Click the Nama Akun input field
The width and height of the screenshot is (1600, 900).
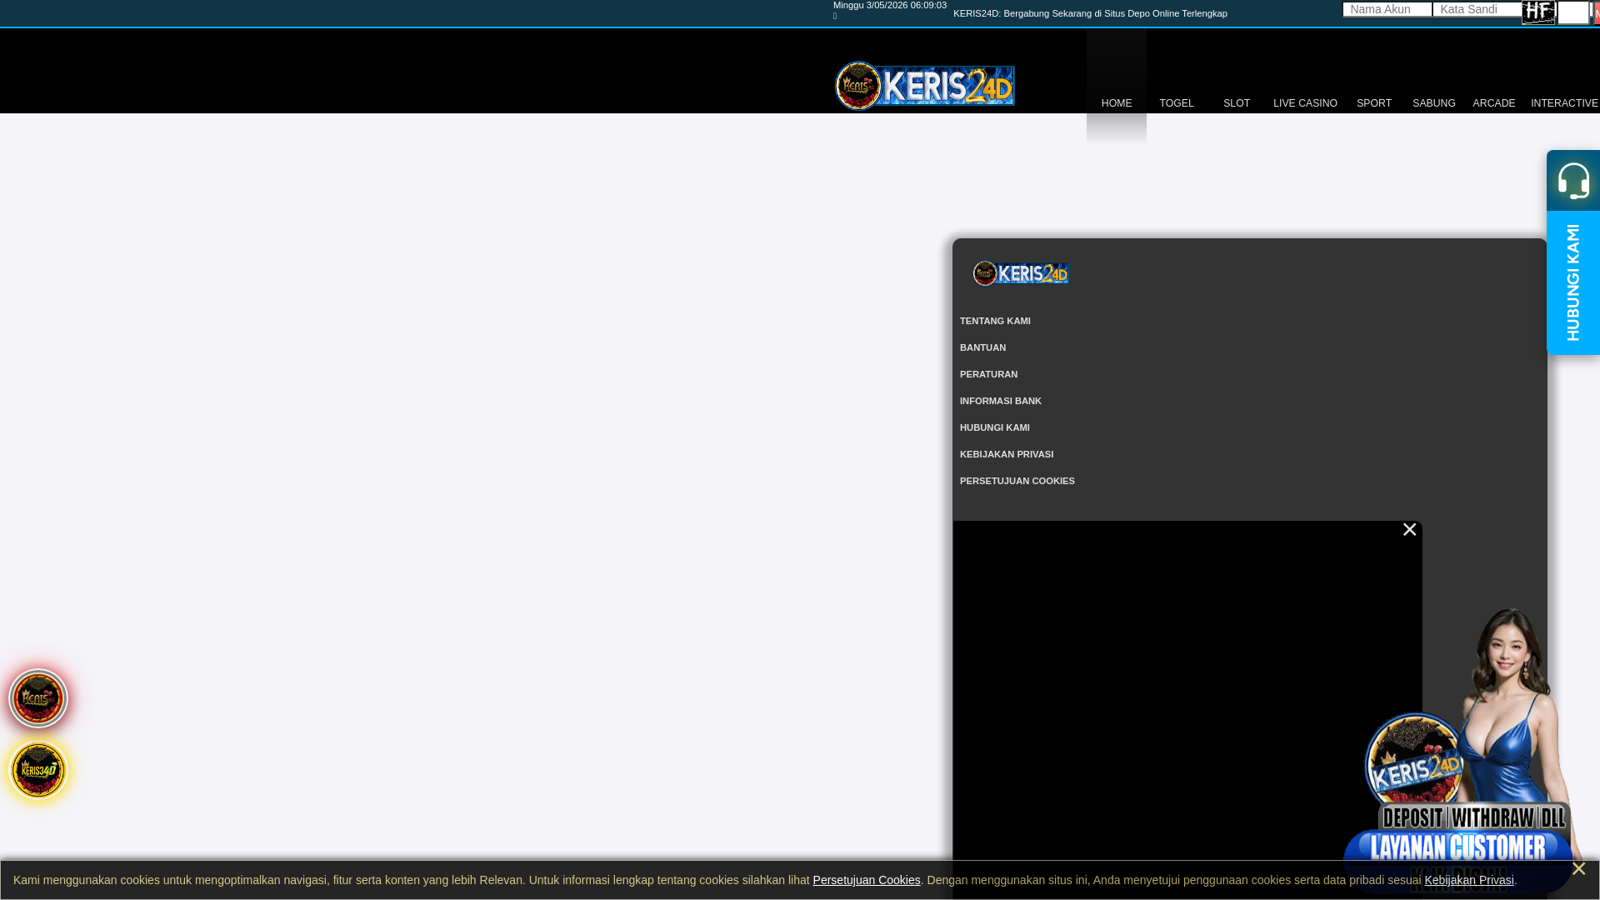pyautogui.click(x=1387, y=9)
